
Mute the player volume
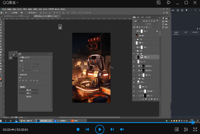[x=122, y=130]
